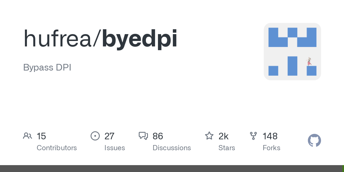Click the Forks branch icon
This screenshot has height=172, width=344.
(x=253, y=136)
